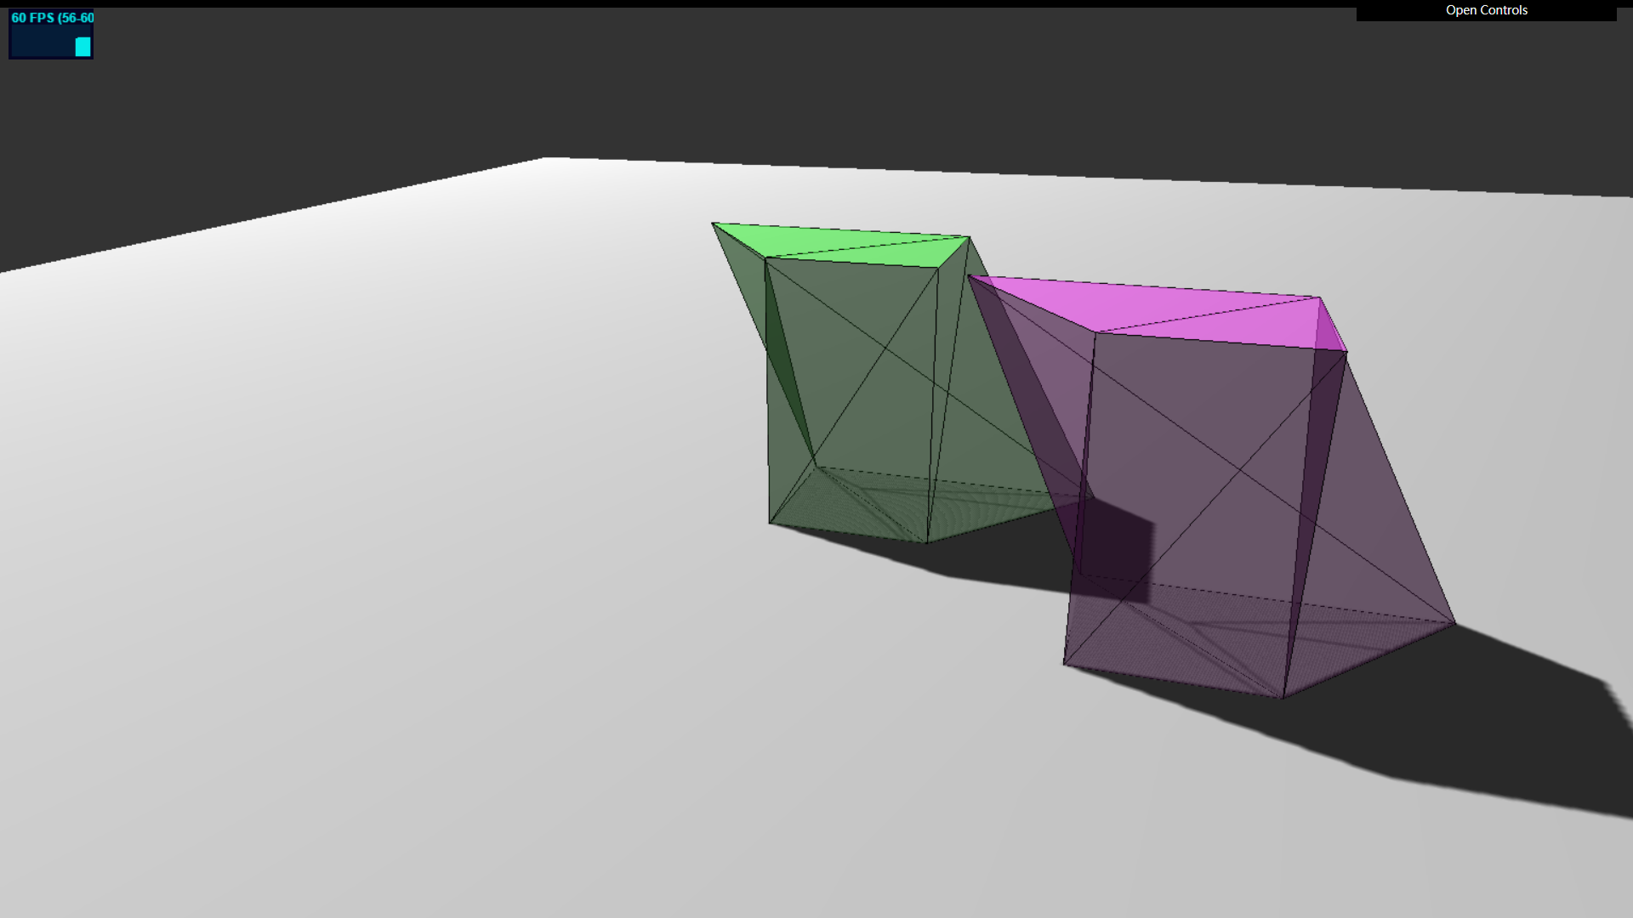Click the far corner of the white ground plane
This screenshot has height=918, width=1633.
[545, 161]
